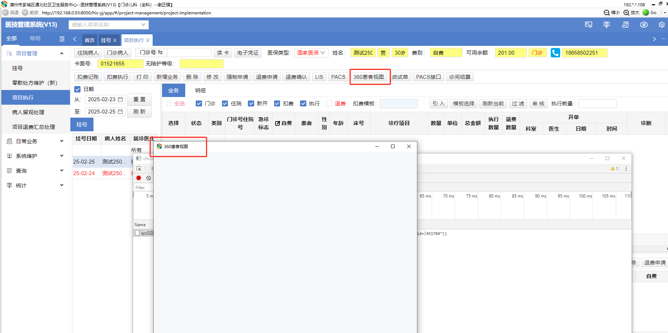Click the 读卡 button
The image size is (668, 333).
tap(223, 53)
